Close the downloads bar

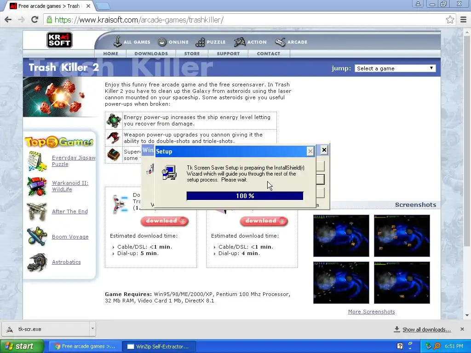[x=462, y=329]
